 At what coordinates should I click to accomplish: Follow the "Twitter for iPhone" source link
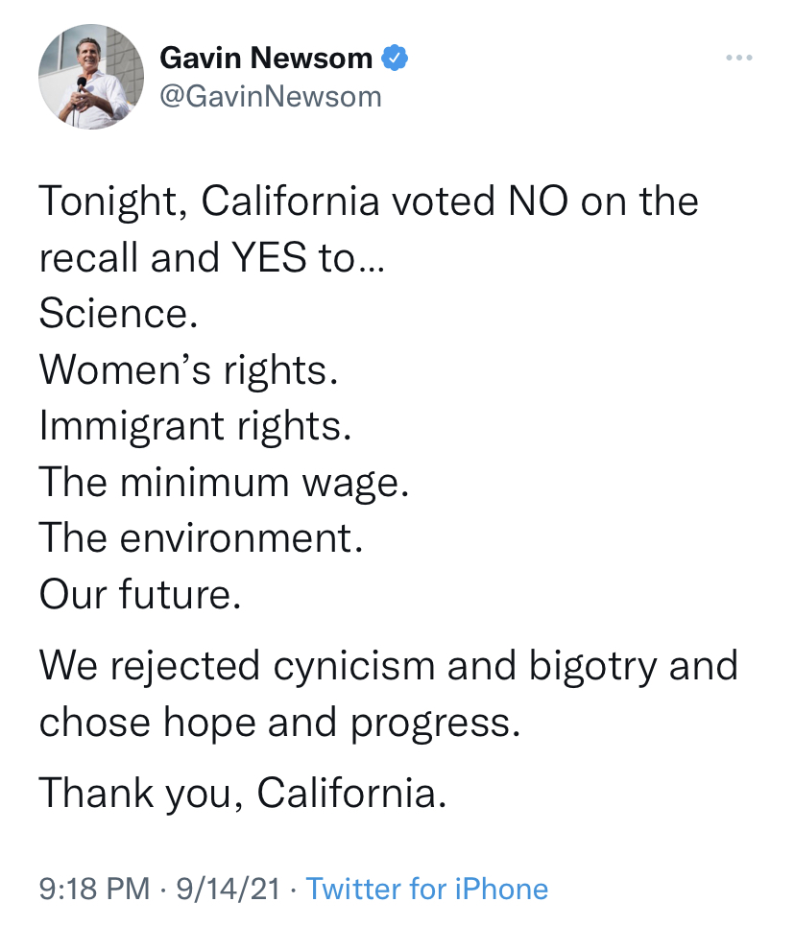coord(426,889)
